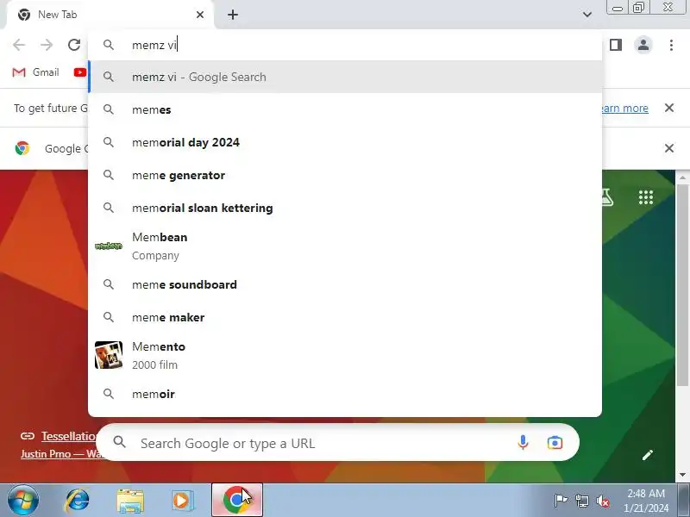Dismiss the 'To get future' notification bar
The height and width of the screenshot is (517, 690).
point(669,108)
